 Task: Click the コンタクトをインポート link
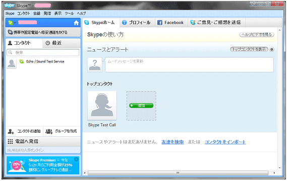click(x=225, y=142)
